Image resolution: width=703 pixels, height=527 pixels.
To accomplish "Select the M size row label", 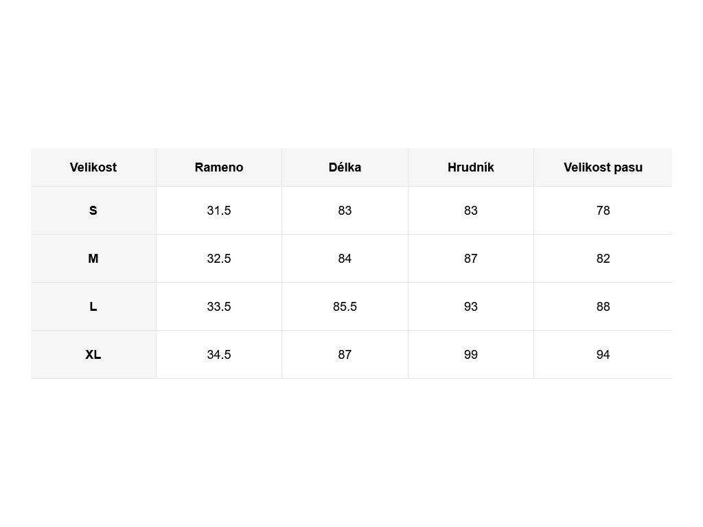I will [x=93, y=259].
